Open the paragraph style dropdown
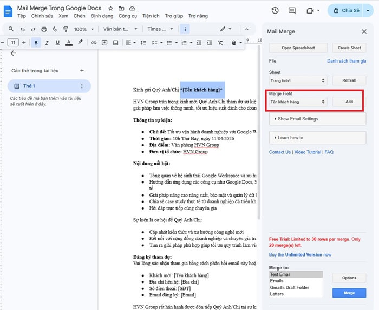 [x=120, y=29]
